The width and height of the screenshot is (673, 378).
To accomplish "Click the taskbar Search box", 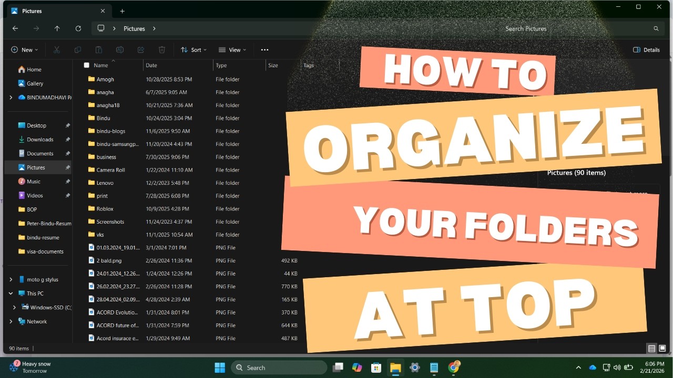I will [x=279, y=367].
